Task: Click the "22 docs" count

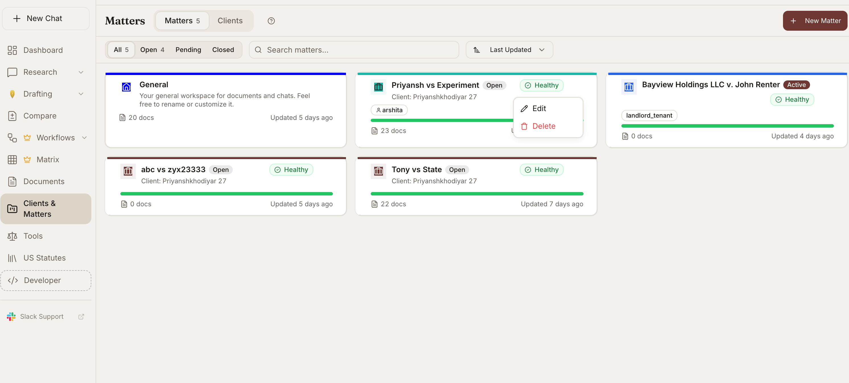Action: tap(393, 204)
